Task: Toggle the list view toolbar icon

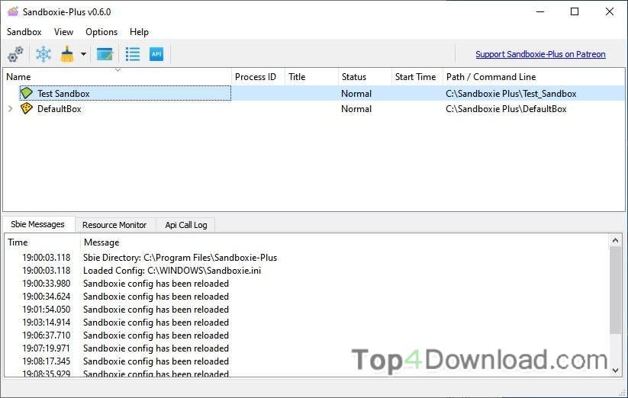Action: click(133, 54)
